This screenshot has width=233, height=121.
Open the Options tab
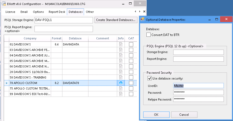point(38,12)
